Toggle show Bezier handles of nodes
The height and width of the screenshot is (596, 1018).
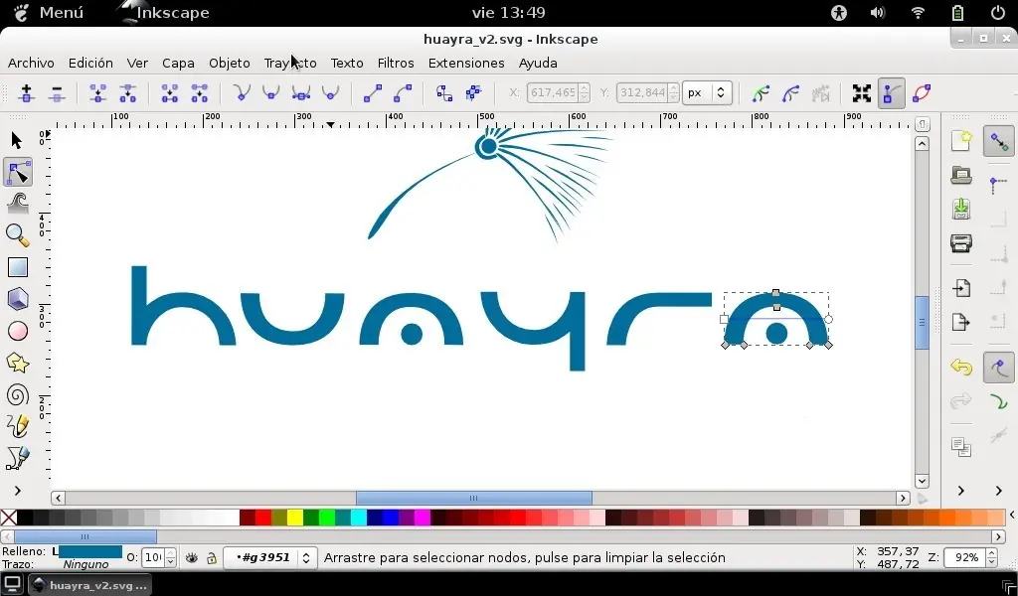point(892,93)
